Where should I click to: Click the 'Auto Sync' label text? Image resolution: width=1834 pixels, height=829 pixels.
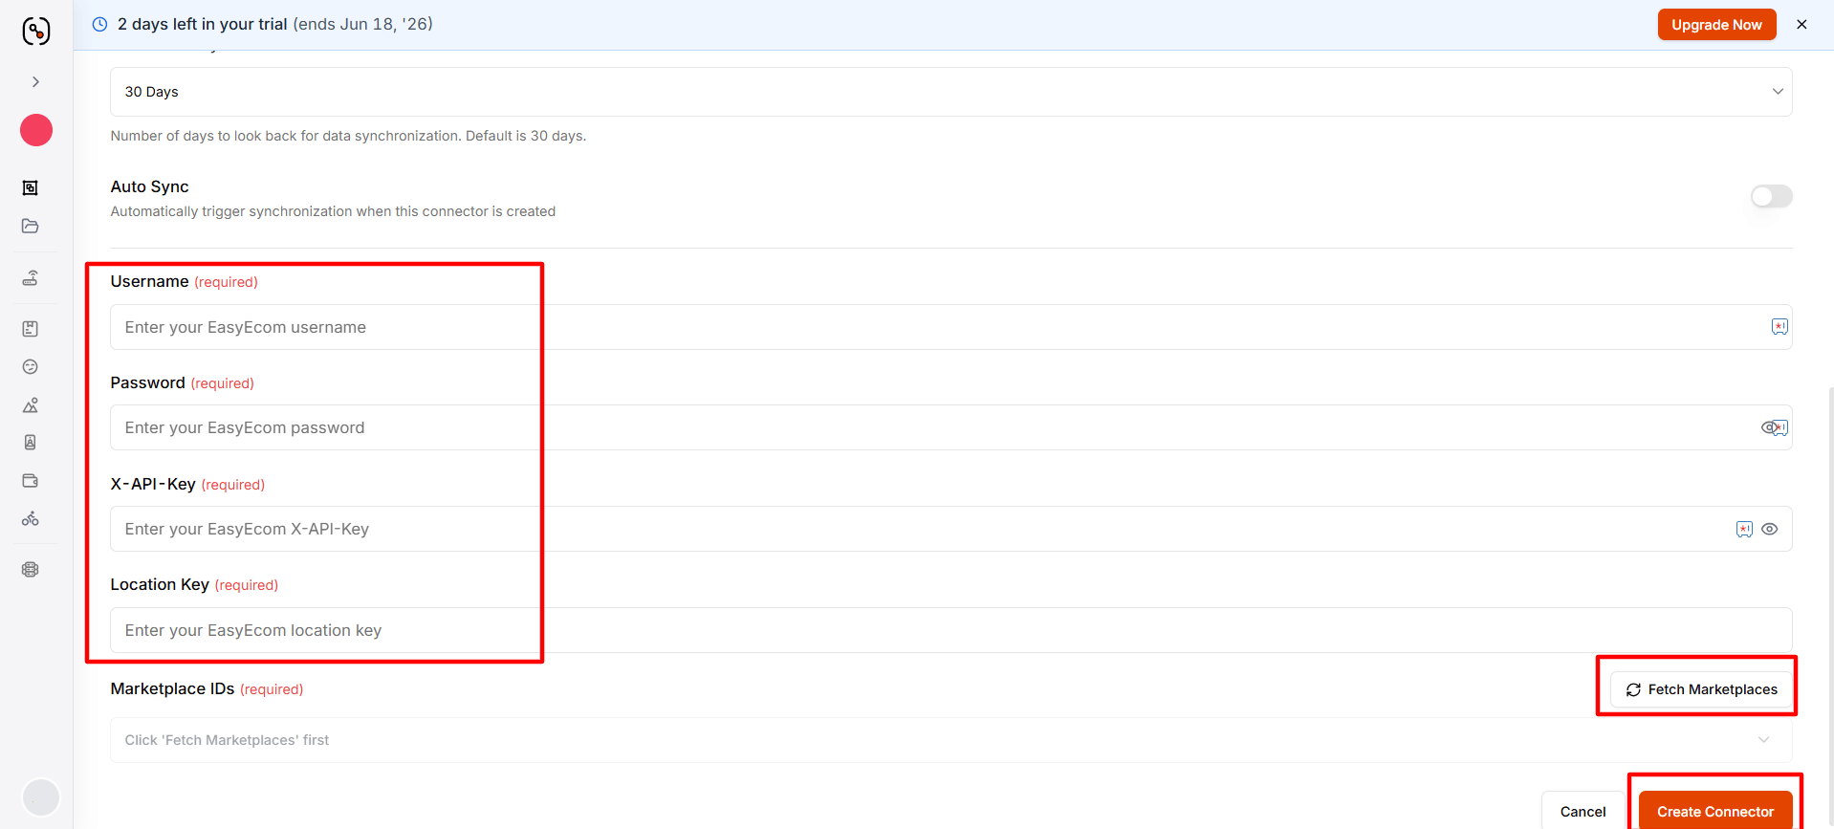coord(149,186)
